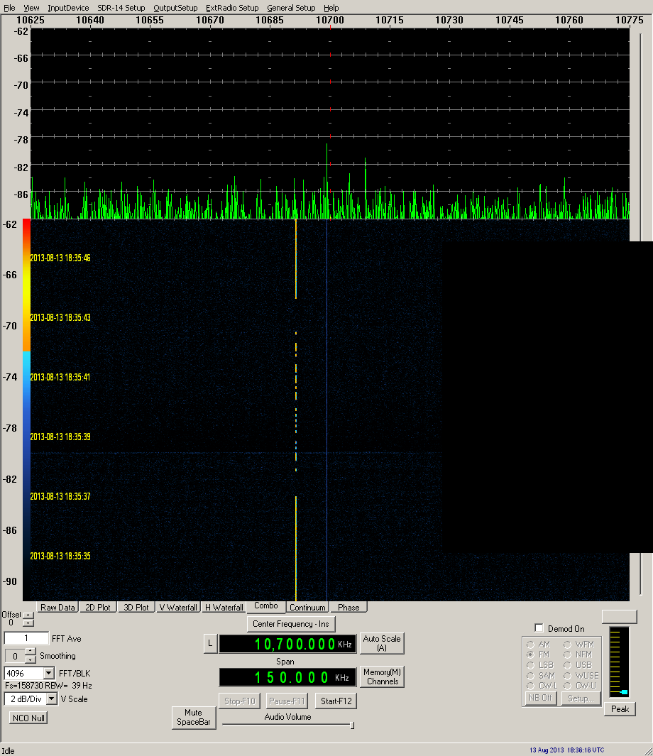
Task: Click the Audio Volume slider handle
Action: click(x=352, y=725)
